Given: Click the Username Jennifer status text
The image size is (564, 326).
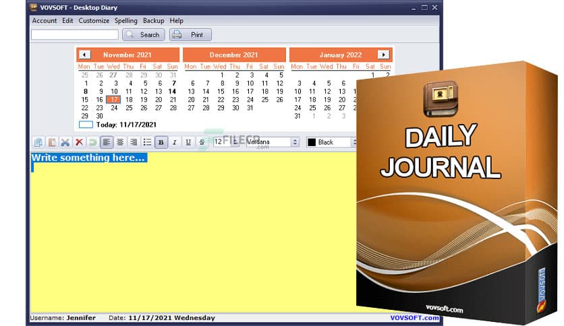Looking at the screenshot, I should pyautogui.click(x=63, y=318).
